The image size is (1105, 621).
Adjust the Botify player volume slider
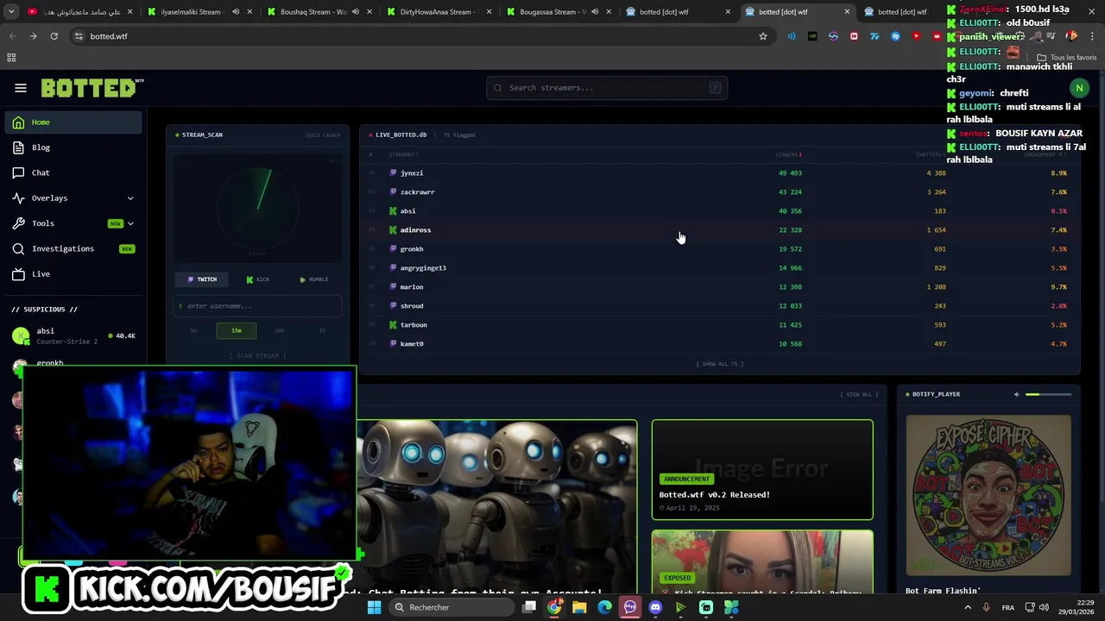[x=1048, y=394]
